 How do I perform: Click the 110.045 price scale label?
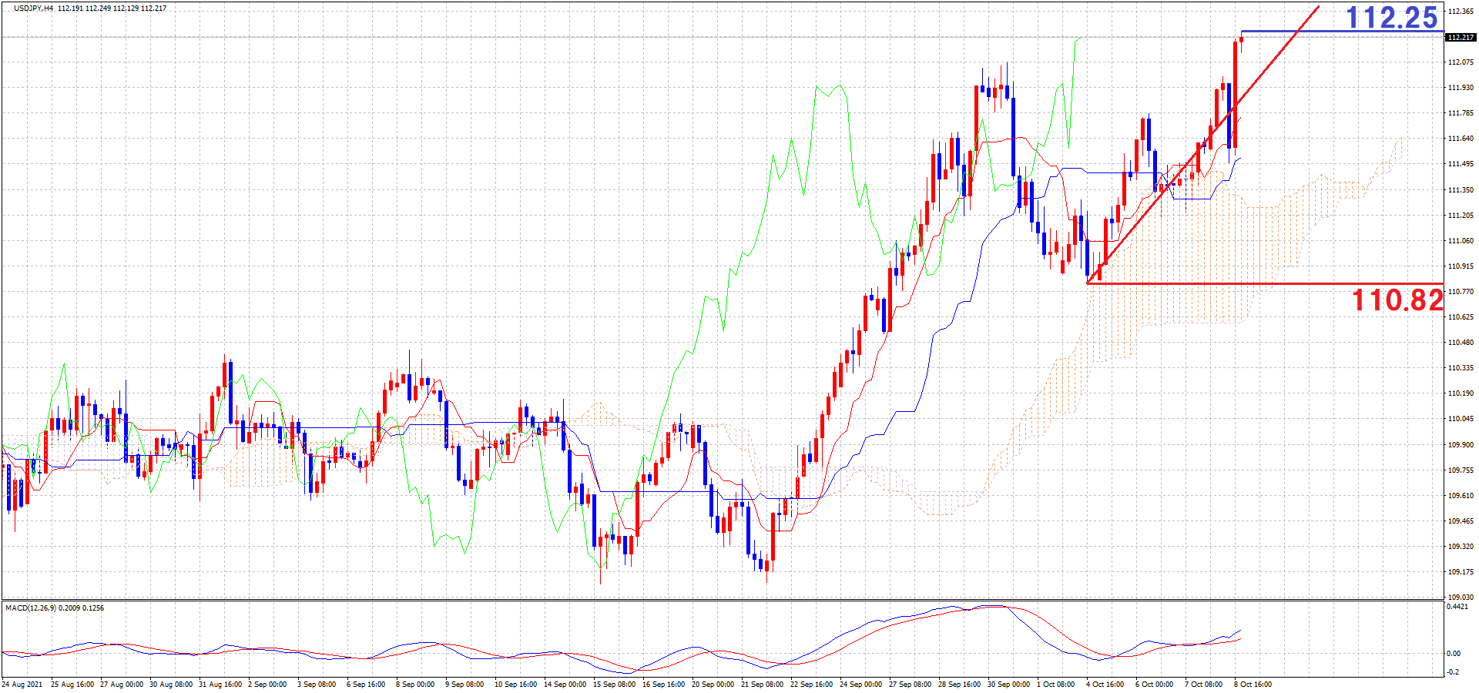[1461, 419]
